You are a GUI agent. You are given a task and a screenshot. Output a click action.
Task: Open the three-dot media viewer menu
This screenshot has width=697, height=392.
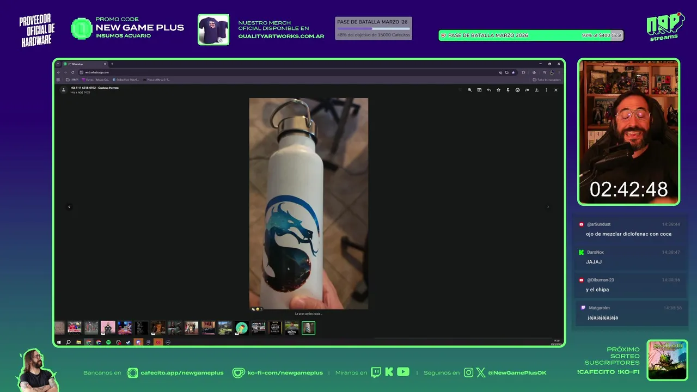tap(546, 90)
